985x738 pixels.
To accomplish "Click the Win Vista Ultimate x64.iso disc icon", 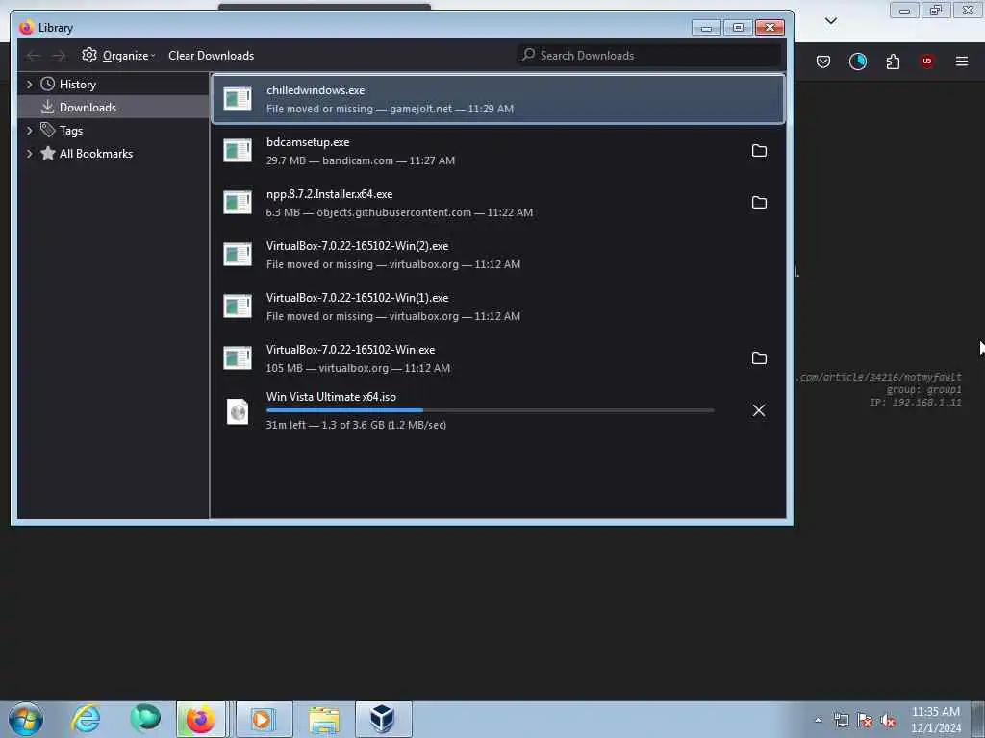I will click(x=238, y=411).
